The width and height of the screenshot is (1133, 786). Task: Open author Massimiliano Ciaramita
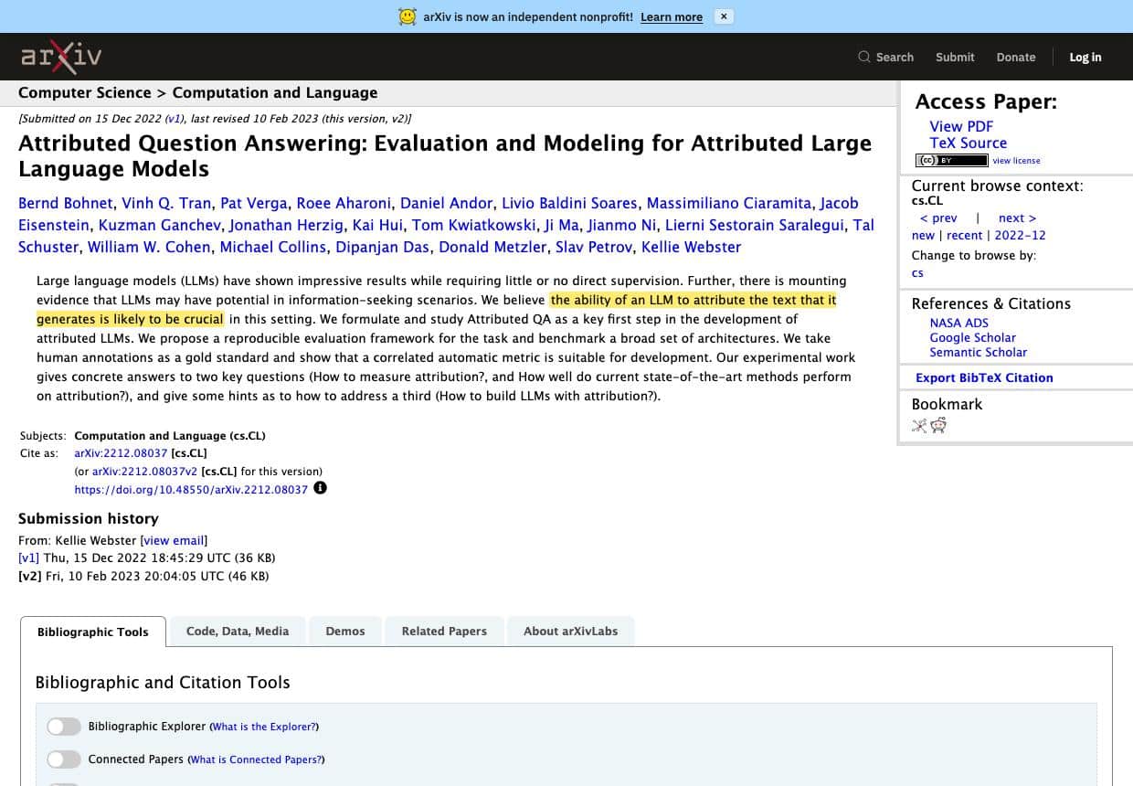click(728, 203)
